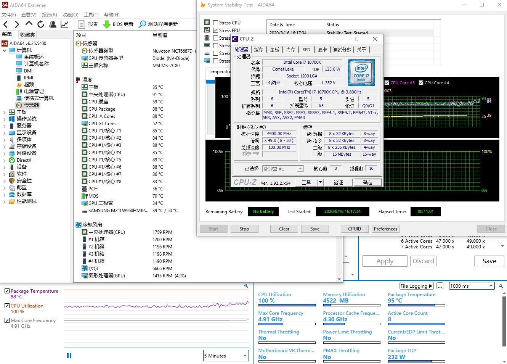Open the 1000 ms polling interval dropdown
Viewport: 507px width, 364px height.
click(x=472, y=286)
